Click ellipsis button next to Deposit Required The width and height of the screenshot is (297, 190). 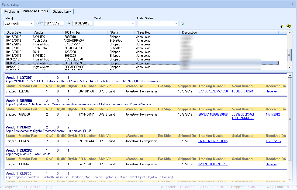tap(49, 187)
